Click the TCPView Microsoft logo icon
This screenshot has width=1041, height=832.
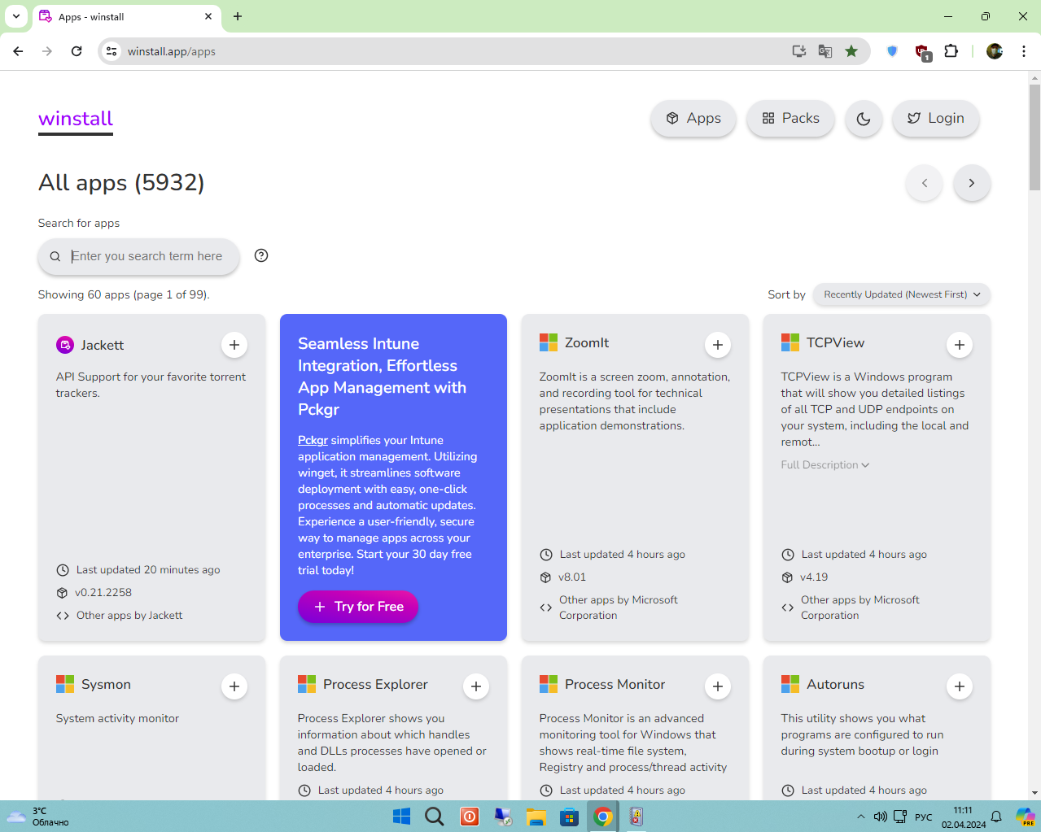790,342
